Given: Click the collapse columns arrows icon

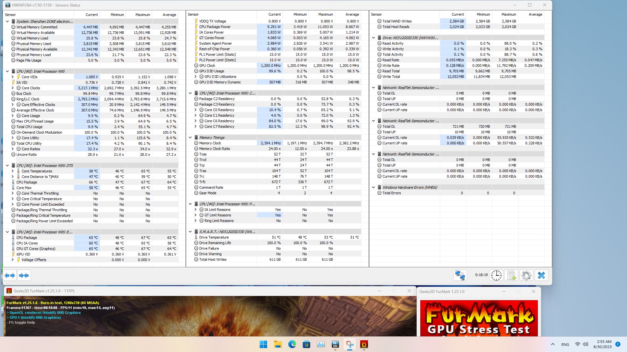Looking at the screenshot, I should click(x=24, y=275).
